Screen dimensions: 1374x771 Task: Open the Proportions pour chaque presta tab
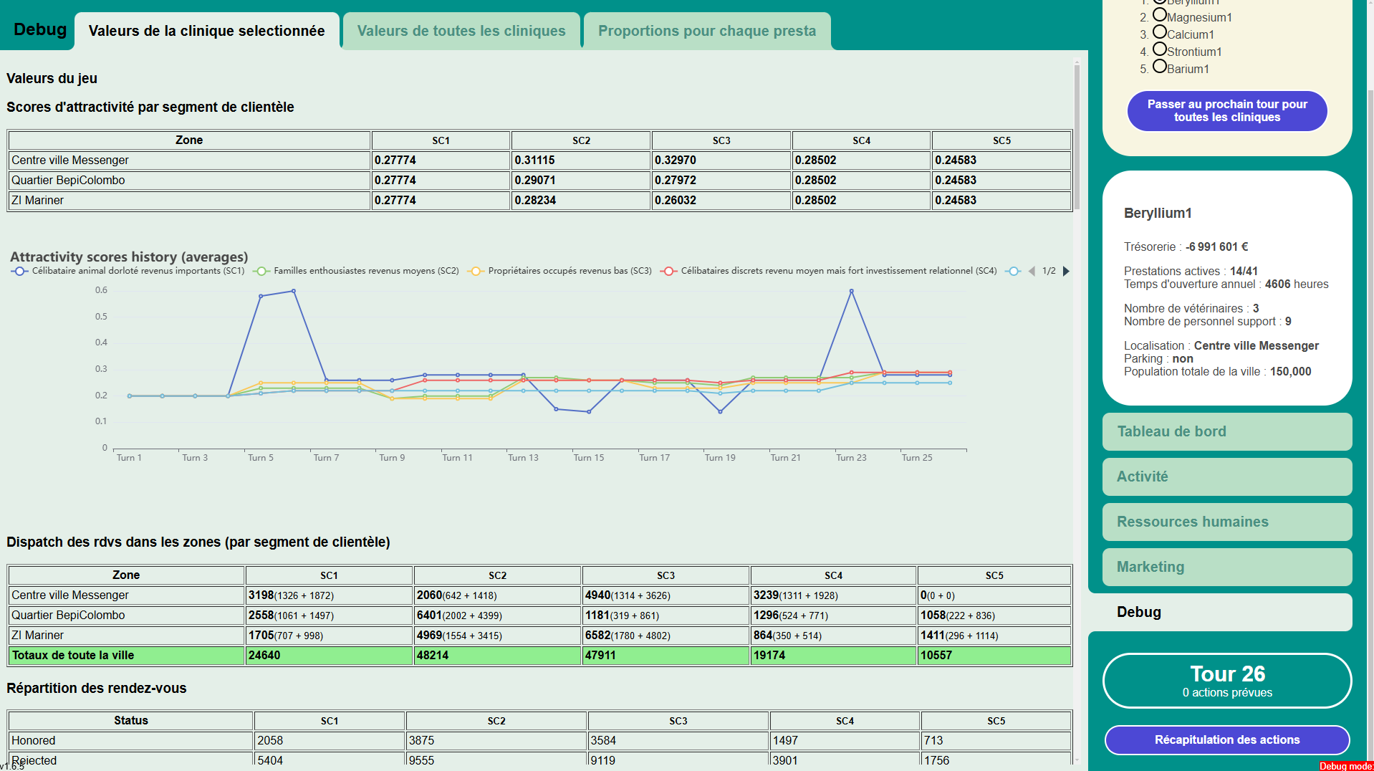point(707,32)
